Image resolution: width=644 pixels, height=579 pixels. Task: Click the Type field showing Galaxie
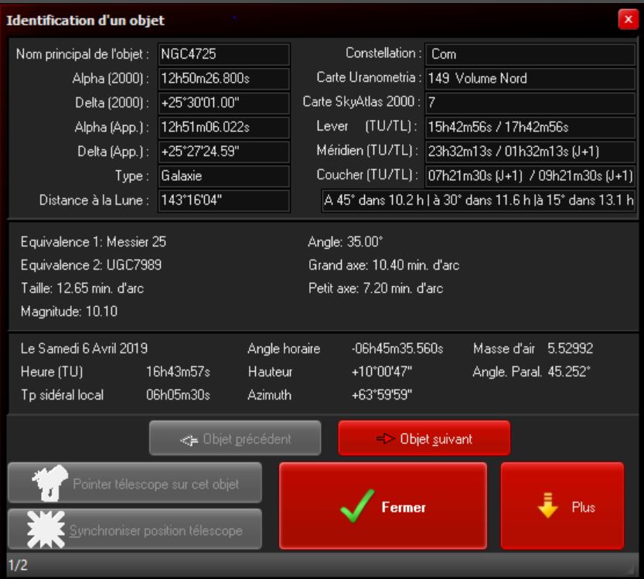[x=223, y=175]
